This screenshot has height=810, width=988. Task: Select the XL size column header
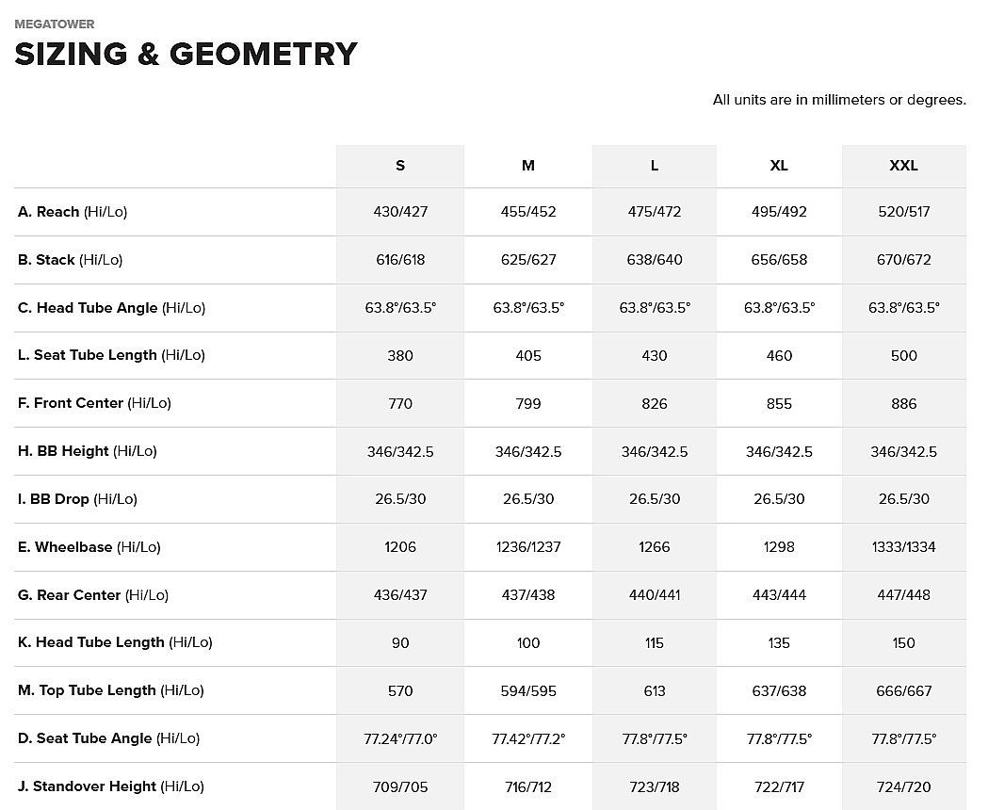[x=779, y=166]
